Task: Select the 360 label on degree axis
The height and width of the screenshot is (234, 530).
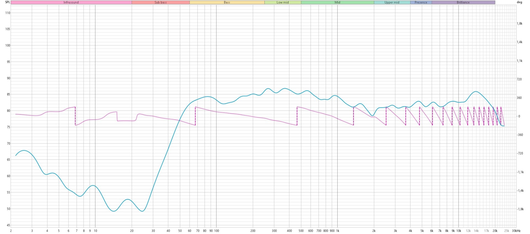Action: (519, 98)
